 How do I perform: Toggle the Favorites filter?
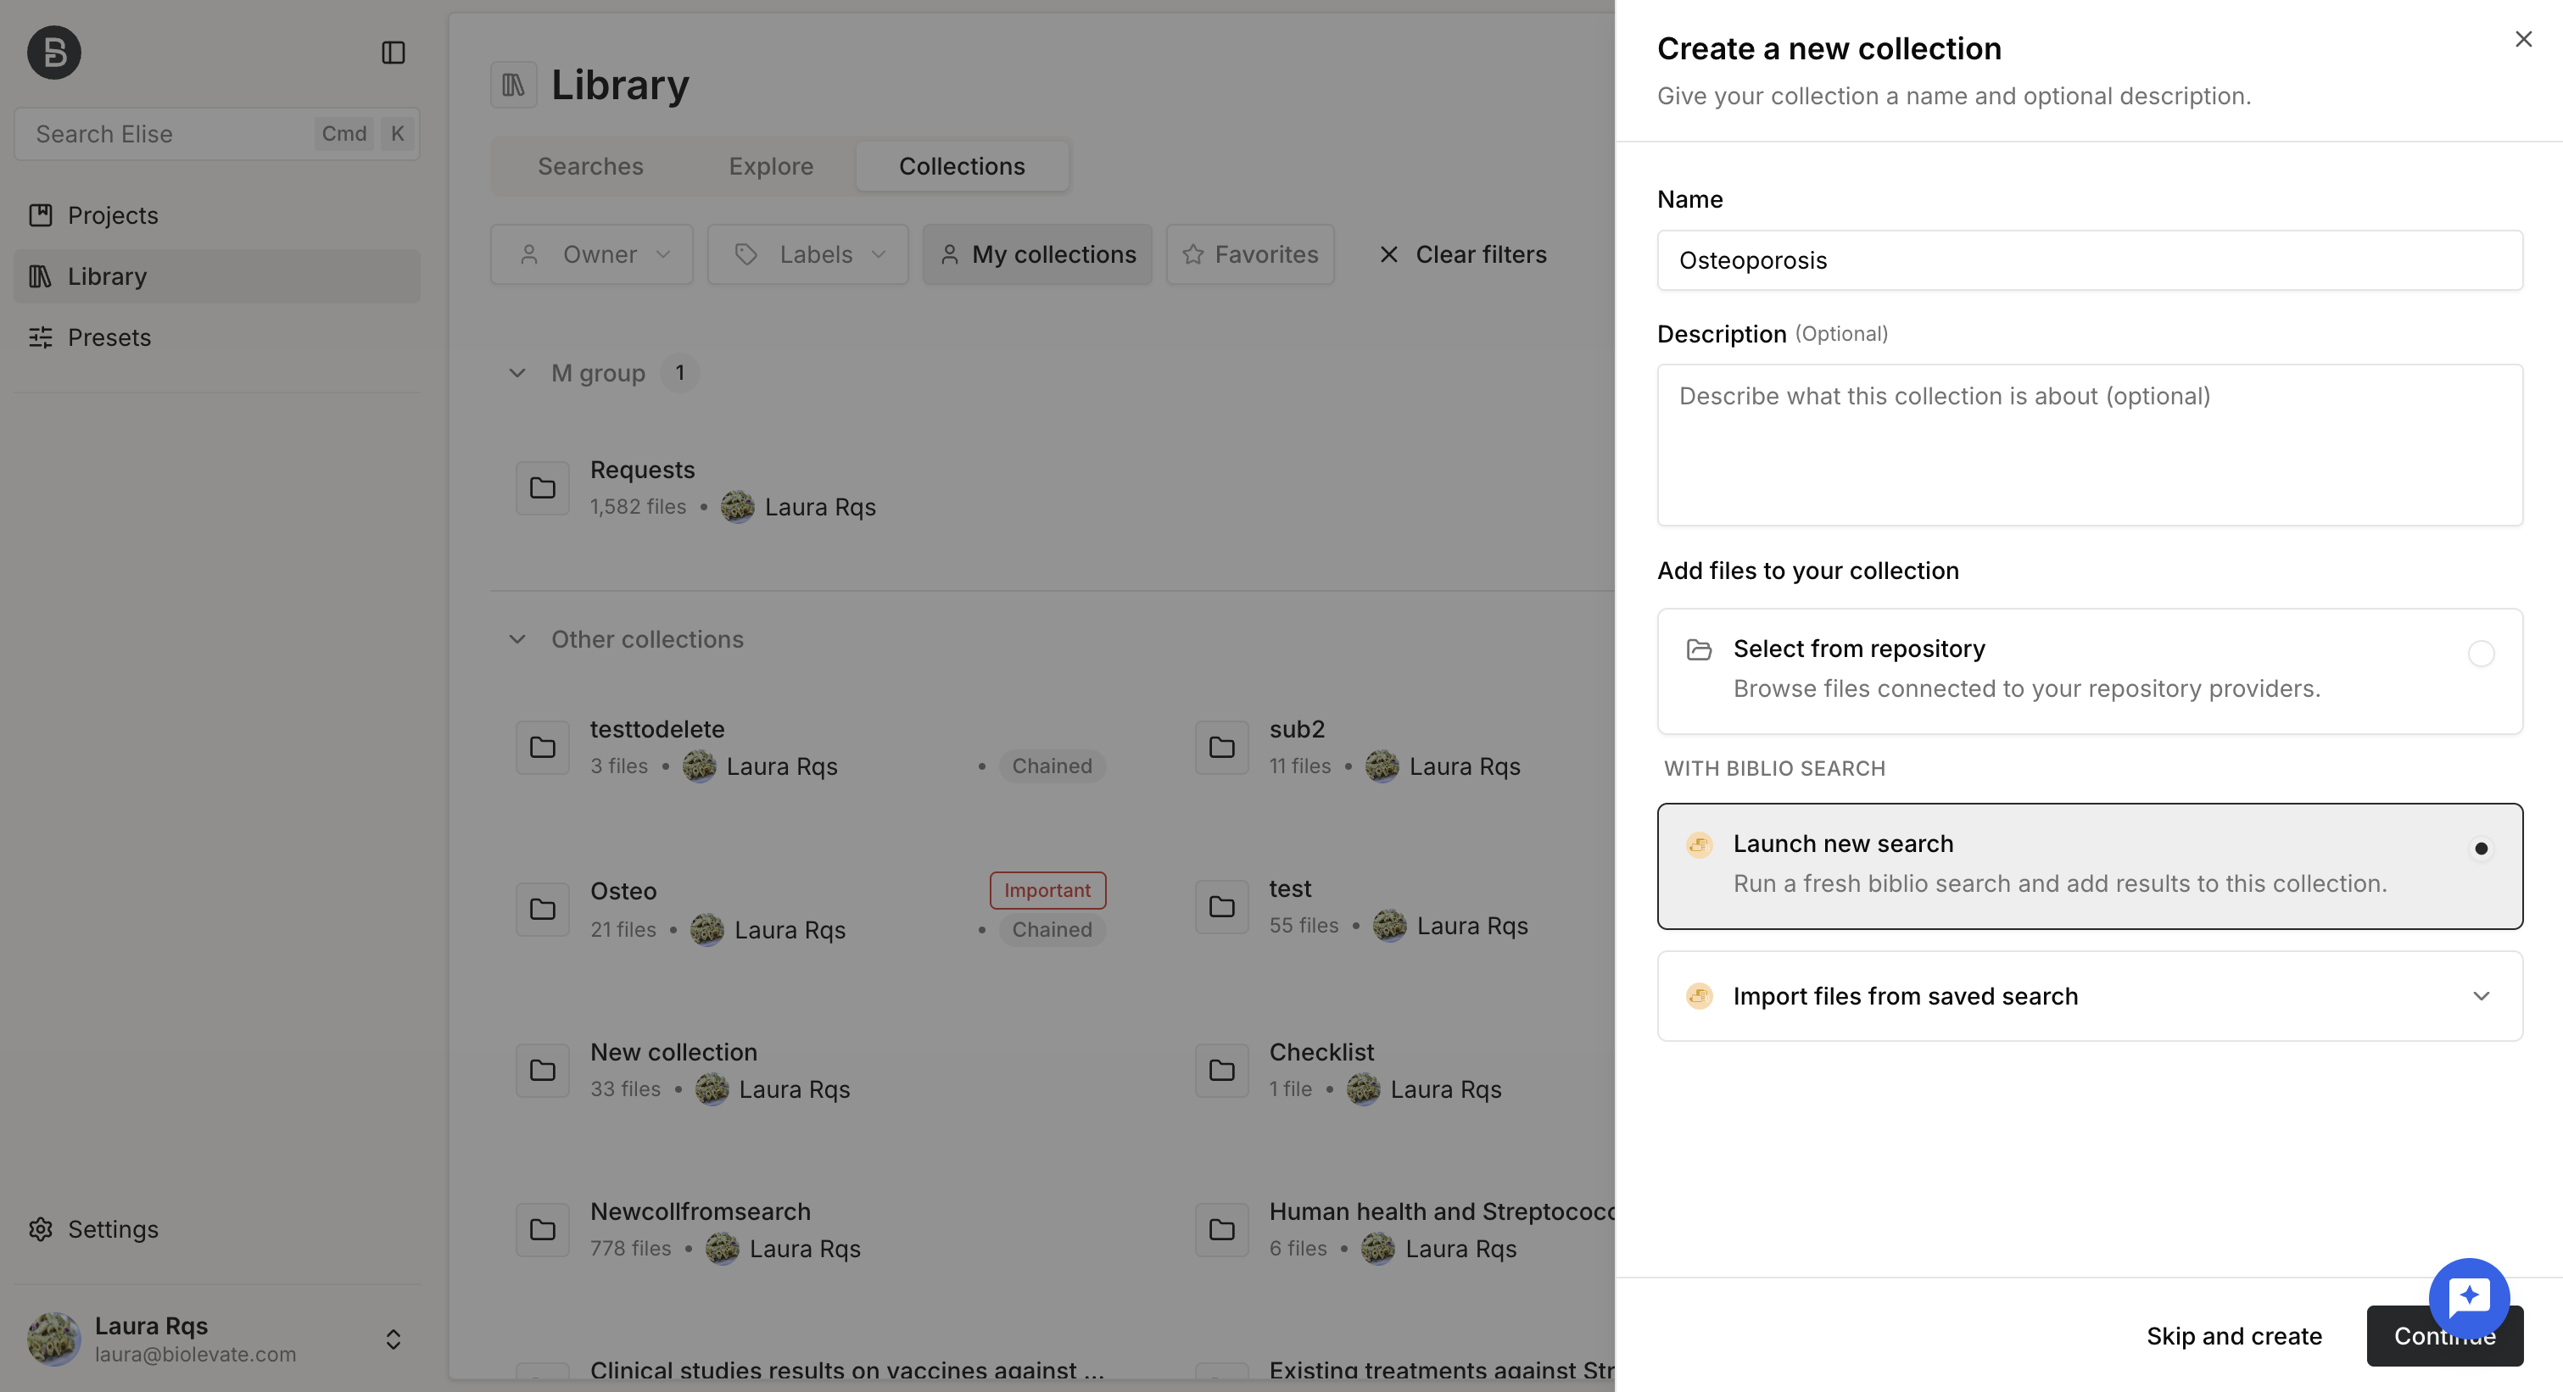pyautogui.click(x=1249, y=254)
